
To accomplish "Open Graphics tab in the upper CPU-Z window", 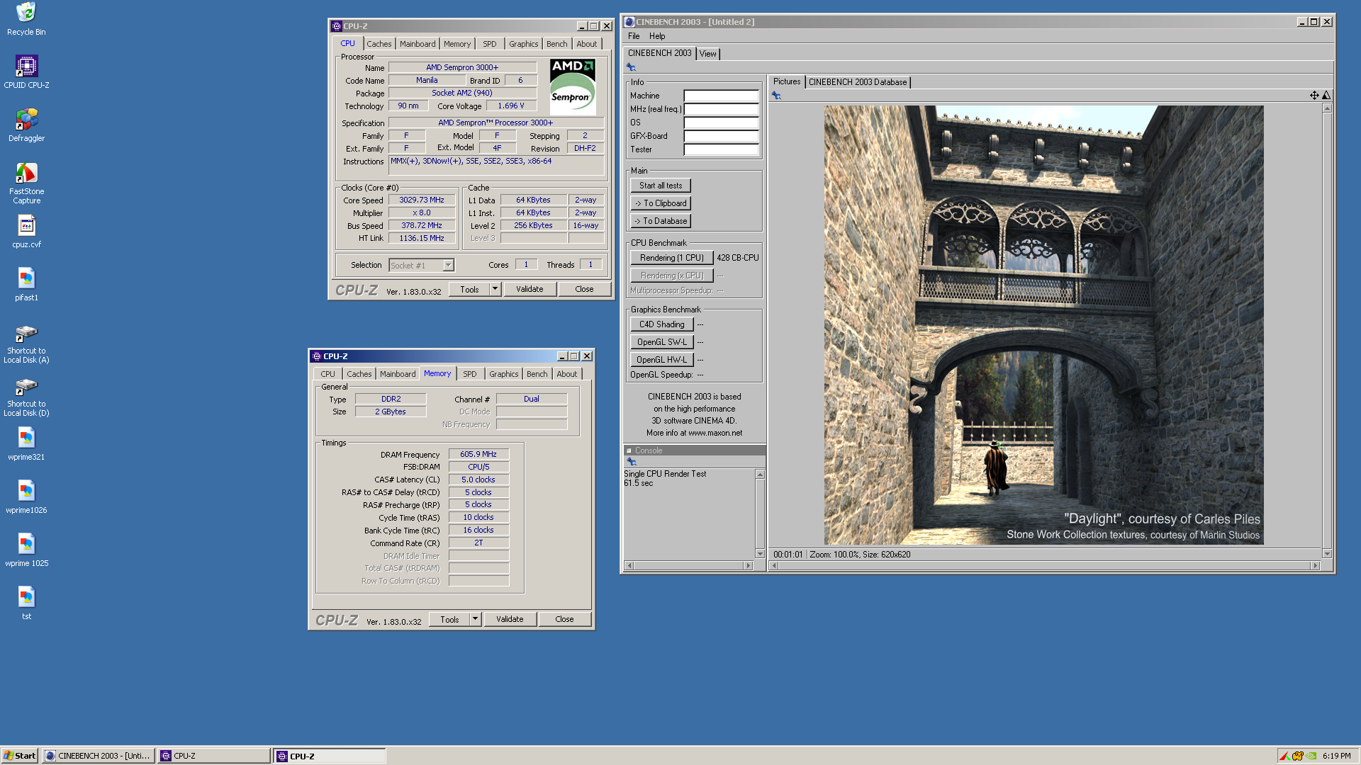I will (524, 44).
